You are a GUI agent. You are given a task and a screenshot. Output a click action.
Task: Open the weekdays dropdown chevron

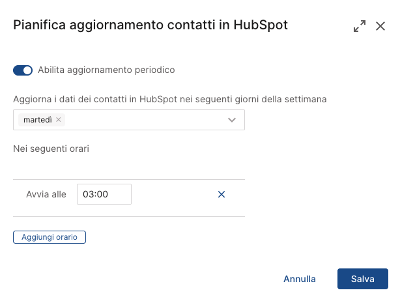232,120
